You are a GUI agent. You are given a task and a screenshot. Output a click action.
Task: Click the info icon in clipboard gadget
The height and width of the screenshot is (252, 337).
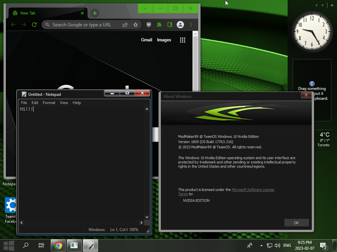(312, 84)
